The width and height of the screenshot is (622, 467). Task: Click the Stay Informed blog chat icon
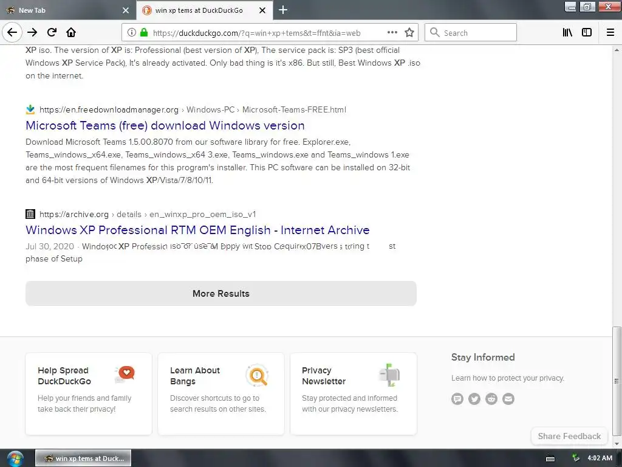click(457, 398)
